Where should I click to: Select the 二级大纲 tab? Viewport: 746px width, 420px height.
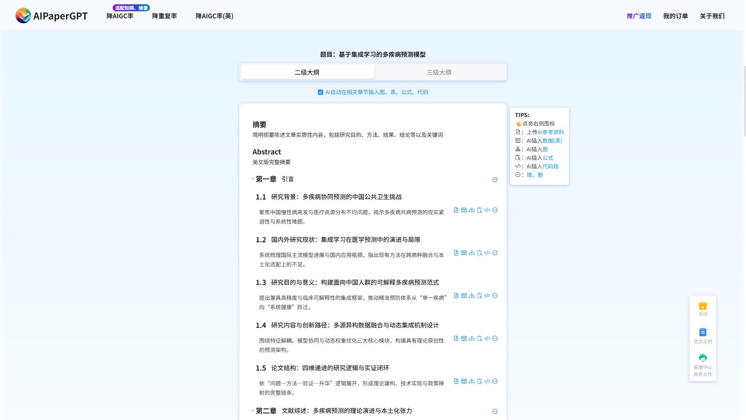coord(307,72)
